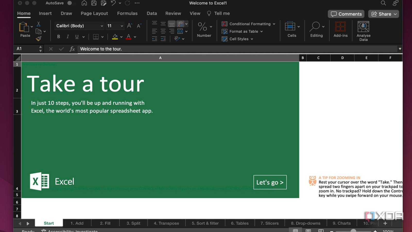This screenshot has height=232, width=412.
Task: Click the zoom slider handle
Action: [354, 231]
